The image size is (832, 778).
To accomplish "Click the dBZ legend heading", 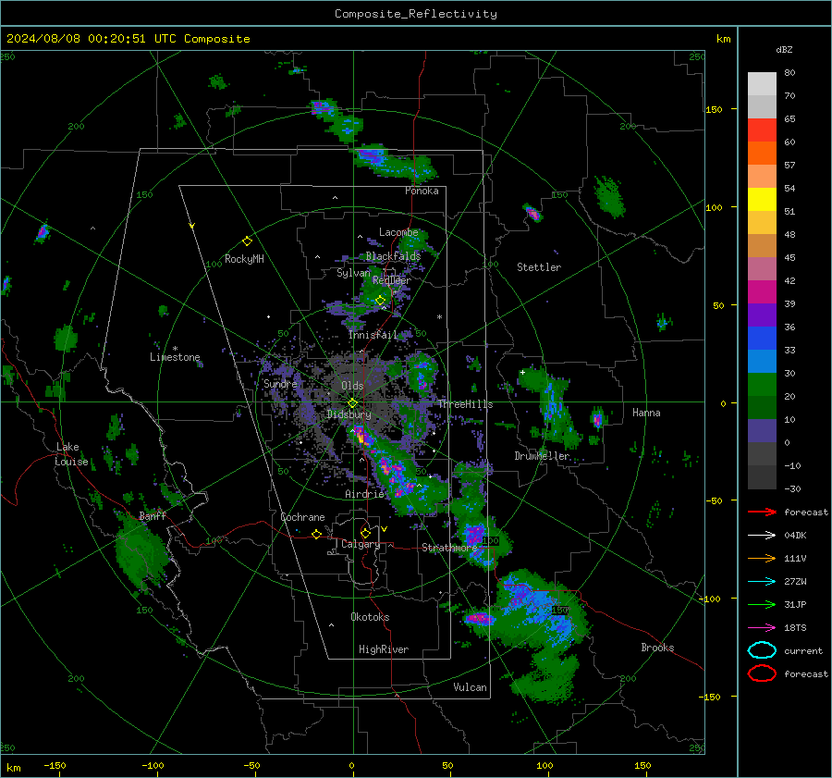I will click(784, 50).
